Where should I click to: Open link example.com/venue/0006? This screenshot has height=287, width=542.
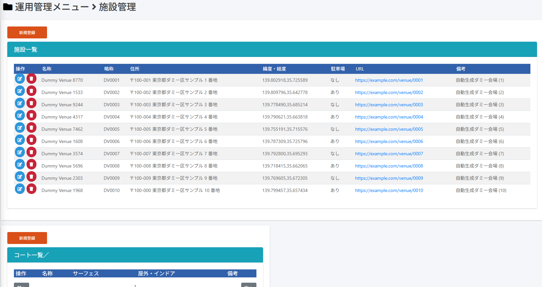point(389,141)
